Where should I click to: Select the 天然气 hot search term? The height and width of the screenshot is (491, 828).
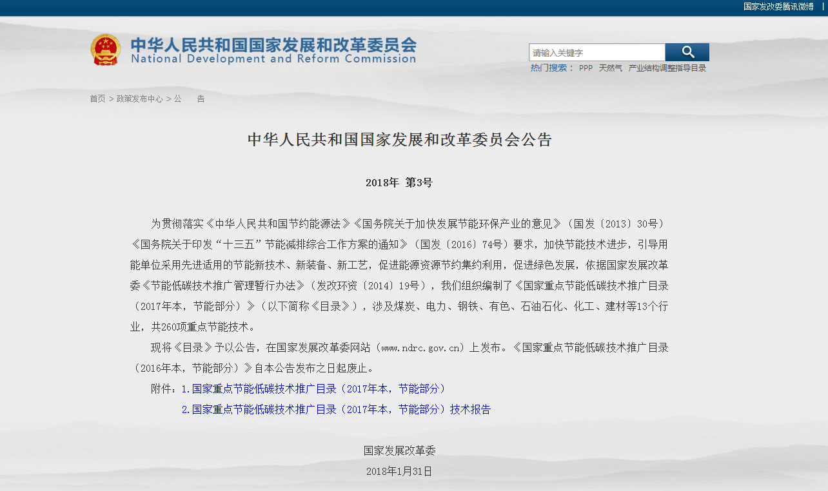pos(610,68)
